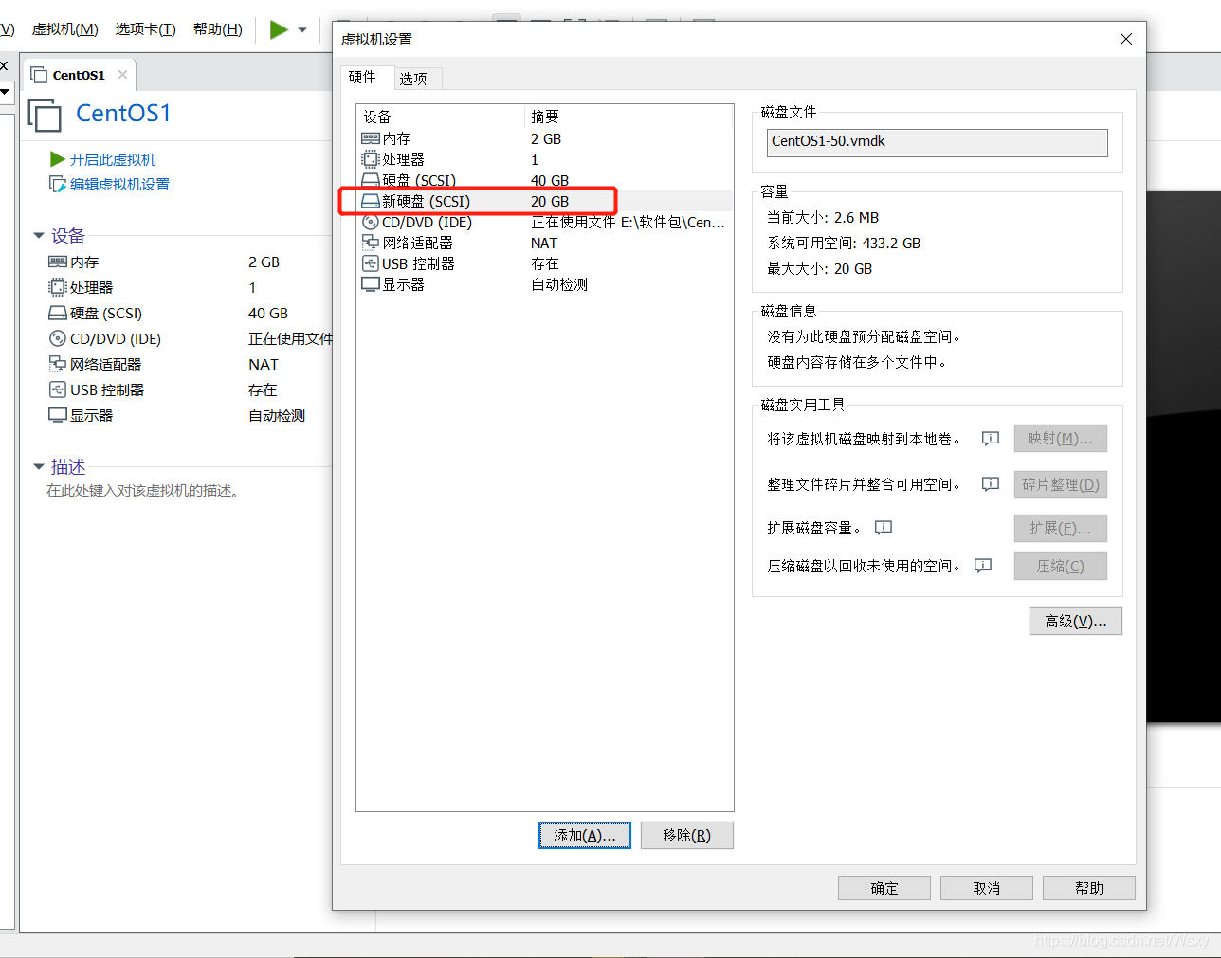Open the 帮助(H) menu
This screenshot has width=1221, height=958.
pyautogui.click(x=217, y=29)
